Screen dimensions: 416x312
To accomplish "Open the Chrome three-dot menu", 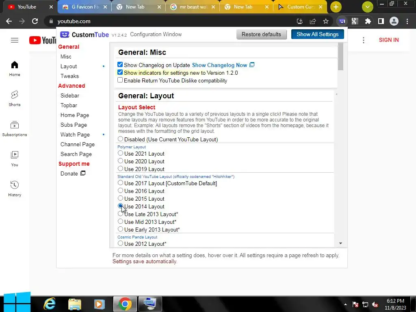I will [x=407, y=21].
